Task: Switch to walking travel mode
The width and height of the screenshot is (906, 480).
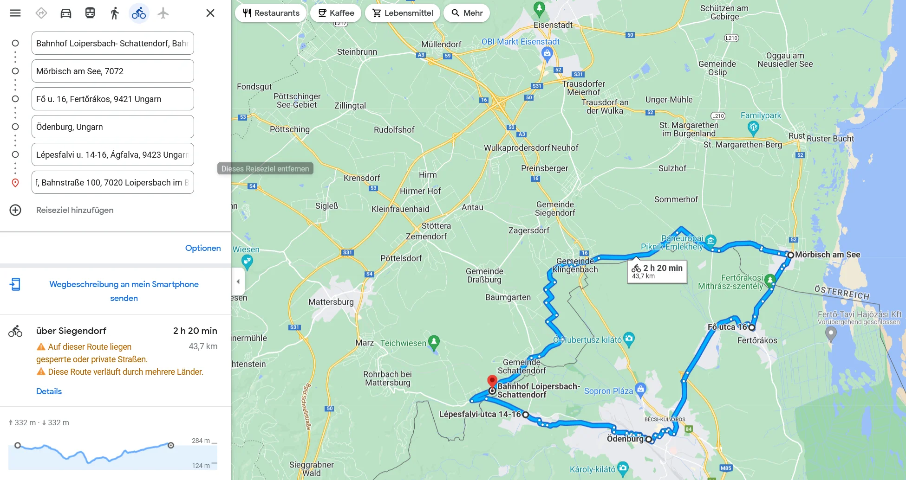Action: point(115,13)
